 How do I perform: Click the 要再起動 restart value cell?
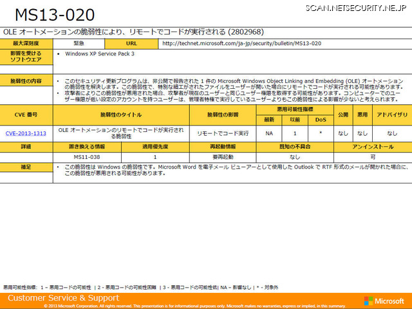(223, 156)
